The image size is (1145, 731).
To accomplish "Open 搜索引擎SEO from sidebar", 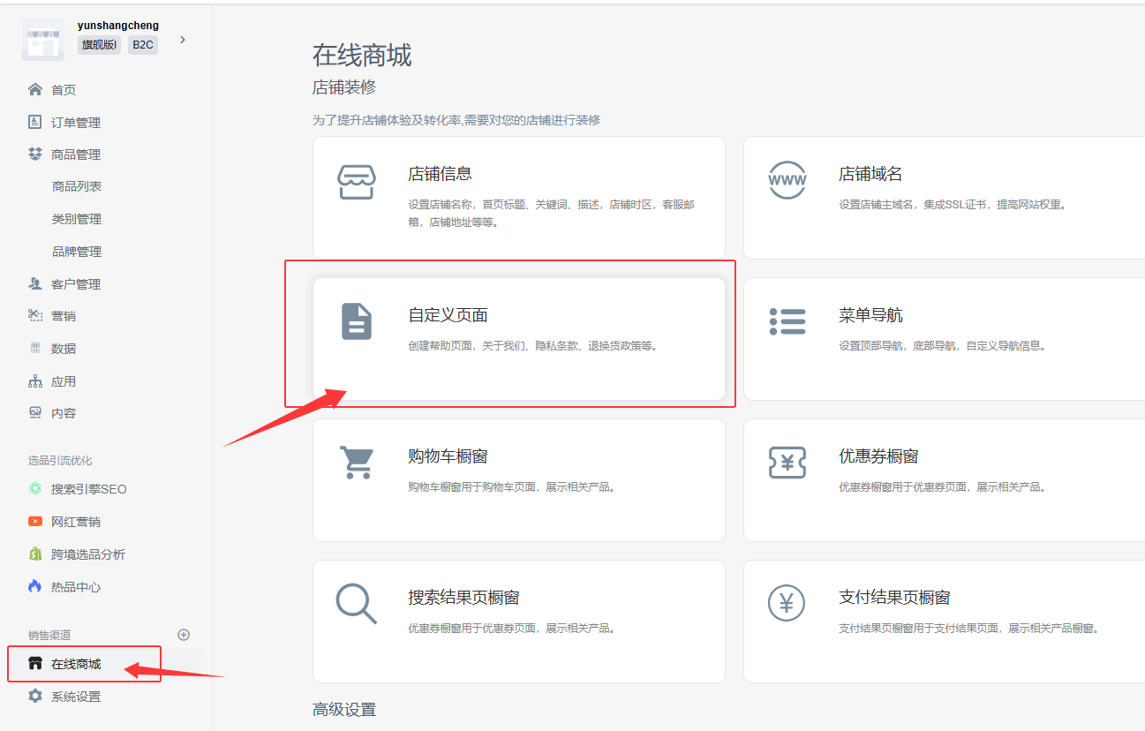I will (x=88, y=489).
